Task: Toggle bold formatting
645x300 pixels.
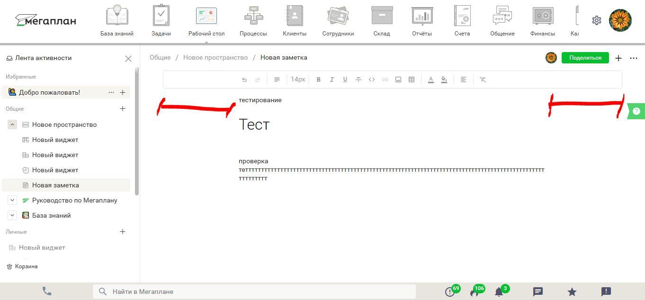Action: 319,79
